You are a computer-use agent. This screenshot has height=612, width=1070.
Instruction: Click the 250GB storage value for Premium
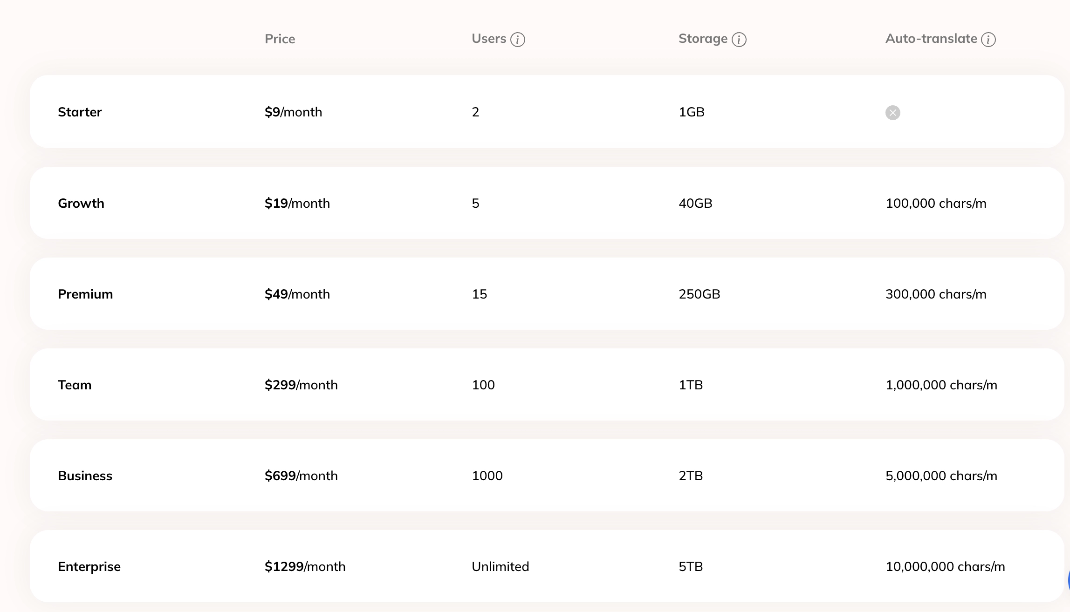[x=699, y=294]
